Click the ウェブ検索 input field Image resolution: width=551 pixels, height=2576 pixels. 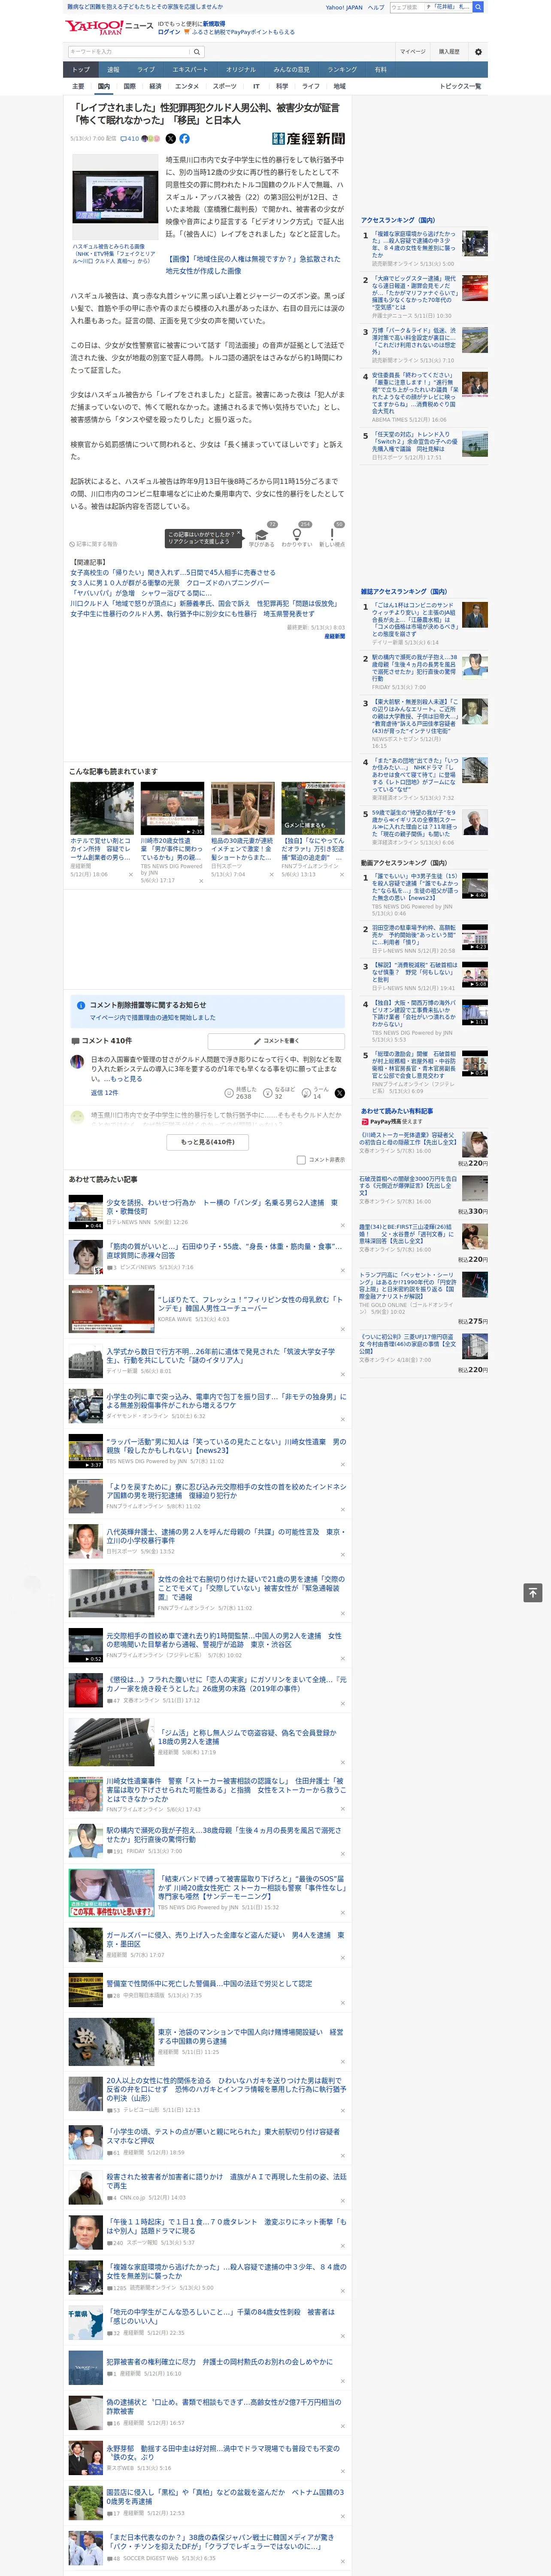[408, 7]
